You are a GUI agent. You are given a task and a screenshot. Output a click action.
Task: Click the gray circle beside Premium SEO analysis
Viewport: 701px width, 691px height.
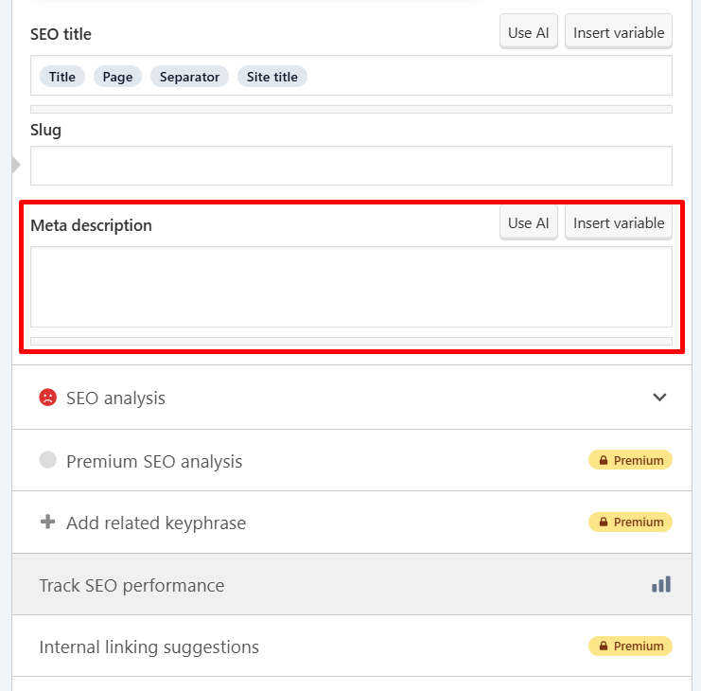click(x=48, y=461)
